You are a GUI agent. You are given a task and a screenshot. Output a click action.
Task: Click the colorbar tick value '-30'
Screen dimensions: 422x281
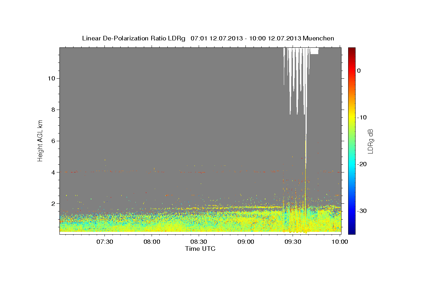coord(362,211)
